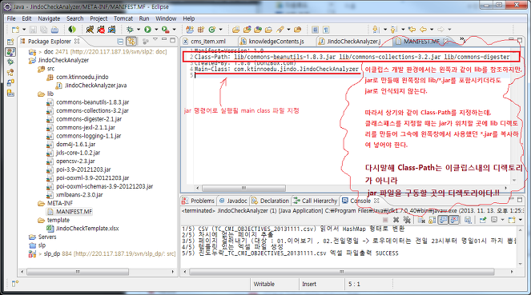Click the Restart Tomcat icon

pos(111,30)
